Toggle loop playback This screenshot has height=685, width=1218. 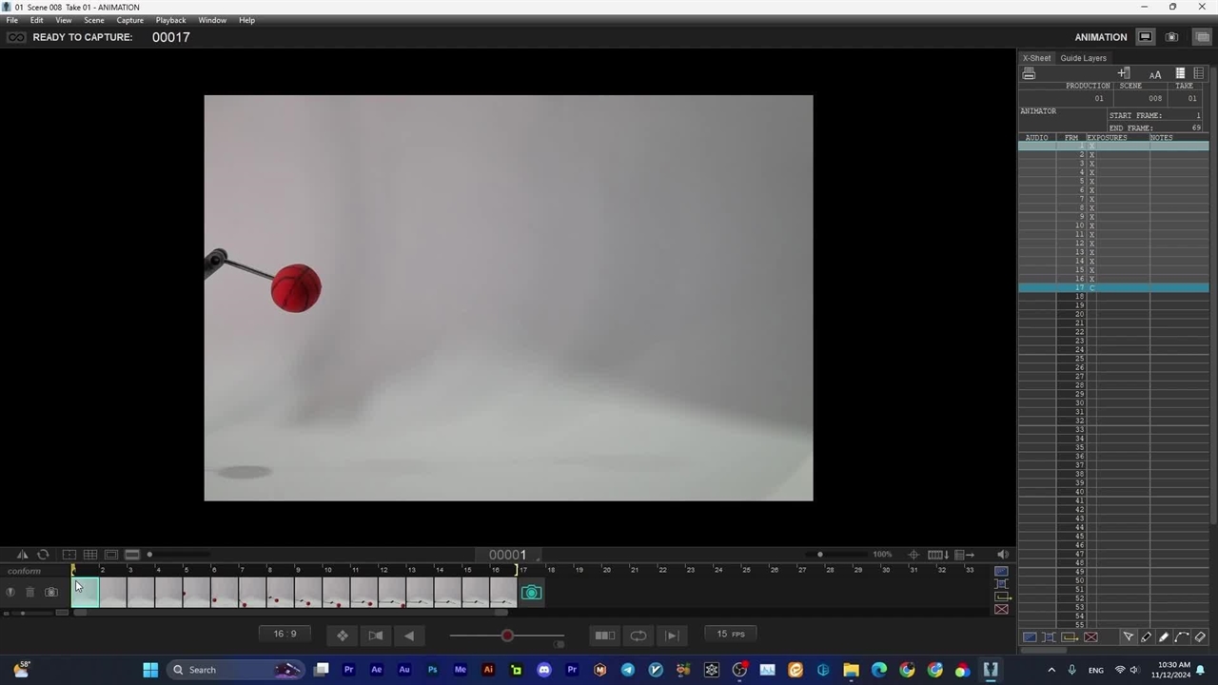click(x=638, y=636)
